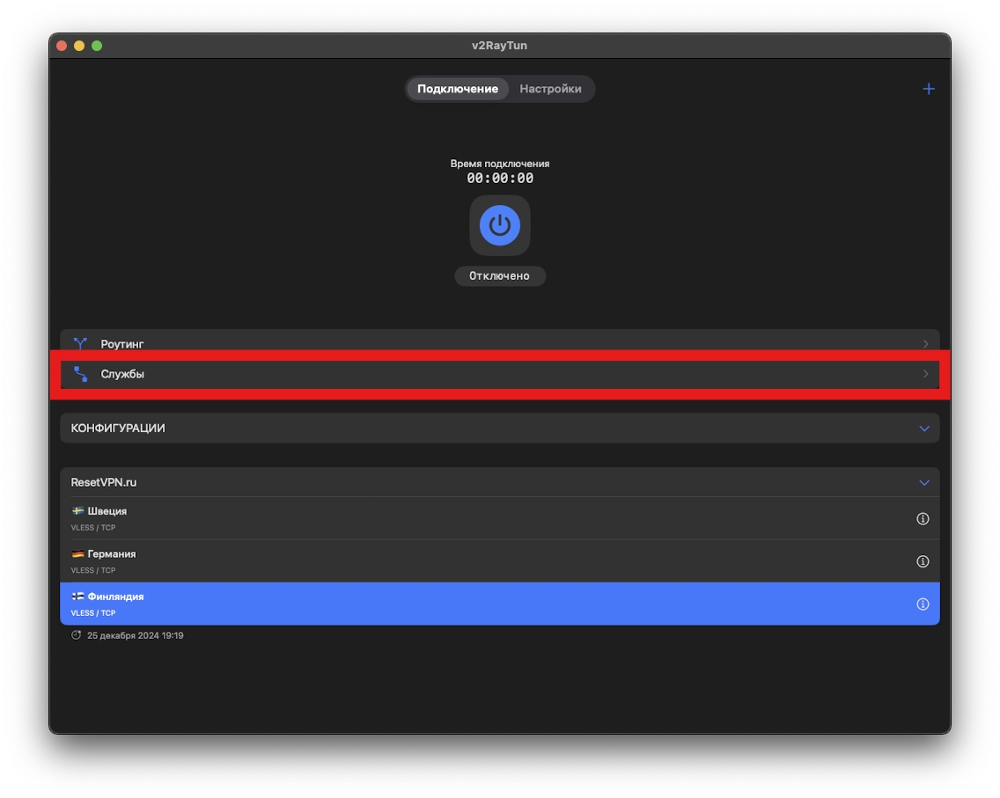Click the clock icon beside update date
Image resolution: width=1000 pixels, height=798 pixels.
point(77,635)
